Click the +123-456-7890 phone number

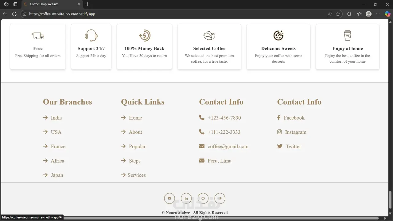coord(224,118)
